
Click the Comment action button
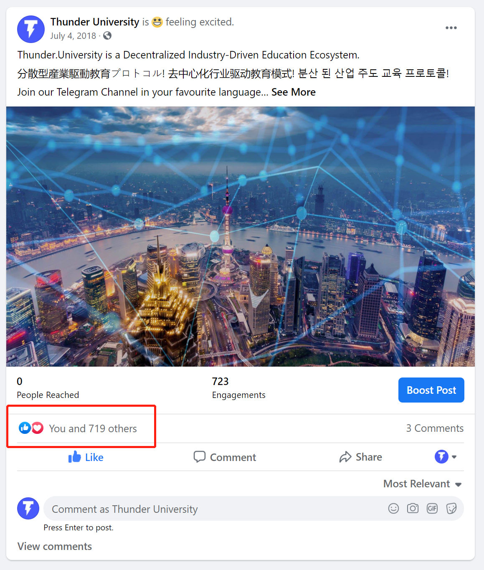pyautogui.click(x=225, y=457)
